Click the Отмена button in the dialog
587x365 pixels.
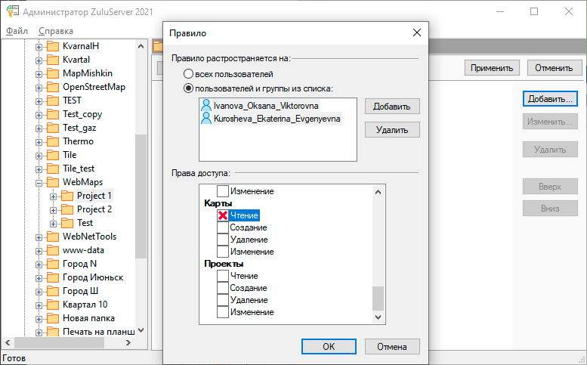(392, 347)
